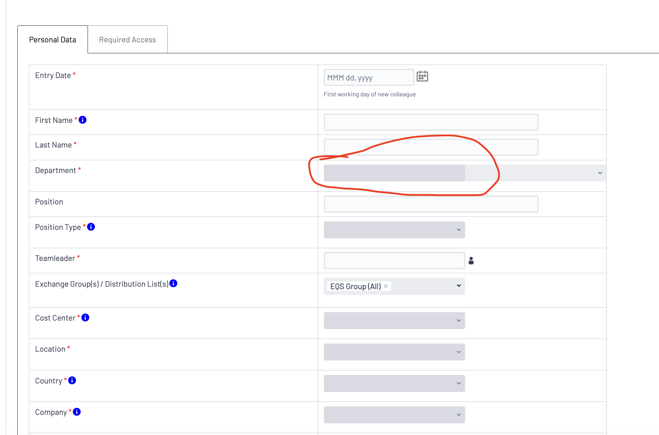Viewport: 659px width, 435px height.
Task: Click the First Name info icon
Action: click(x=83, y=120)
